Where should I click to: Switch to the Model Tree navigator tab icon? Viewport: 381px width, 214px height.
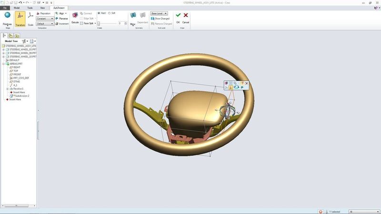4,35
